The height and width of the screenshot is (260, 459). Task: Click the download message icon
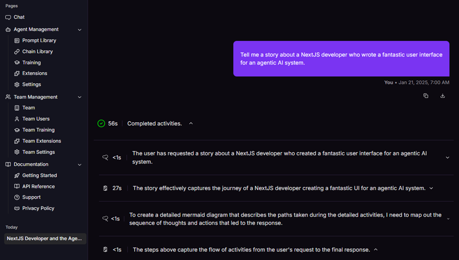tap(443, 96)
